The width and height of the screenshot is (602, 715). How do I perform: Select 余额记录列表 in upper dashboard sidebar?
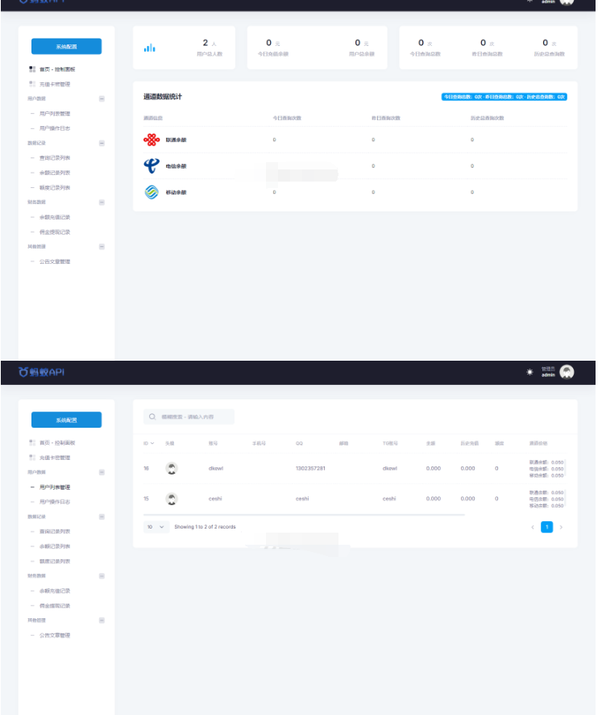tap(55, 173)
